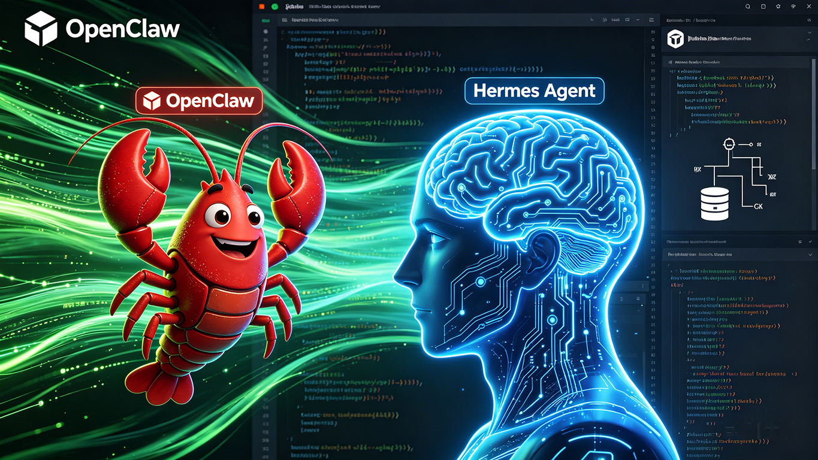This screenshot has width=818, height=460.
Task: Select the database cylinder icon in the diagram
Action: tap(714, 202)
